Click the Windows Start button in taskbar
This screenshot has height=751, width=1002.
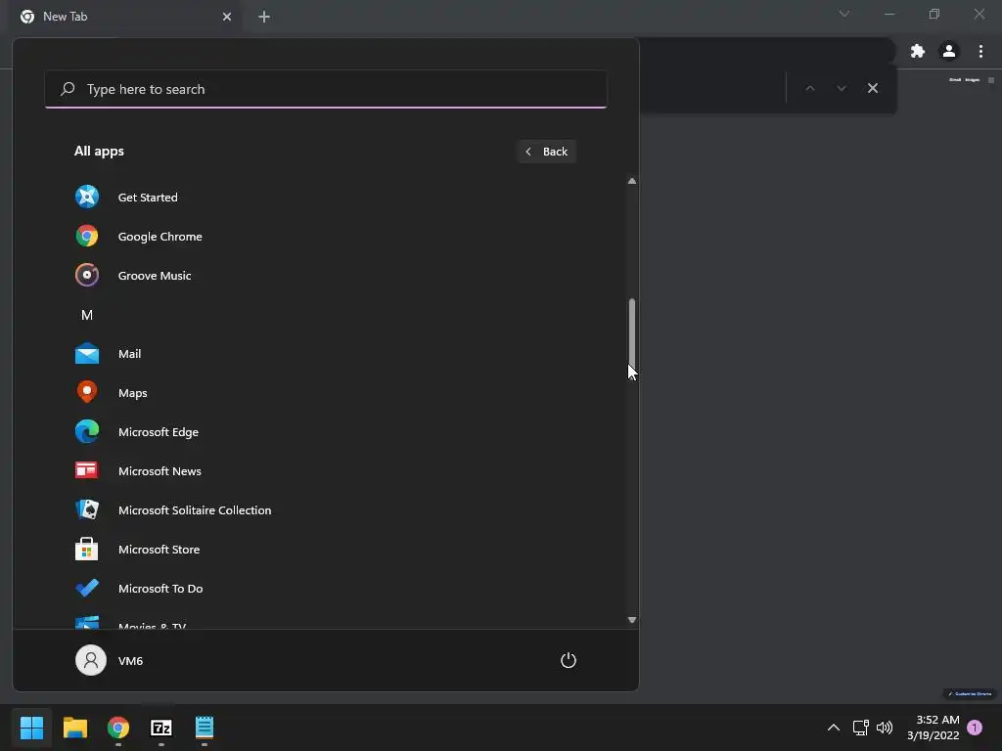coord(31,728)
